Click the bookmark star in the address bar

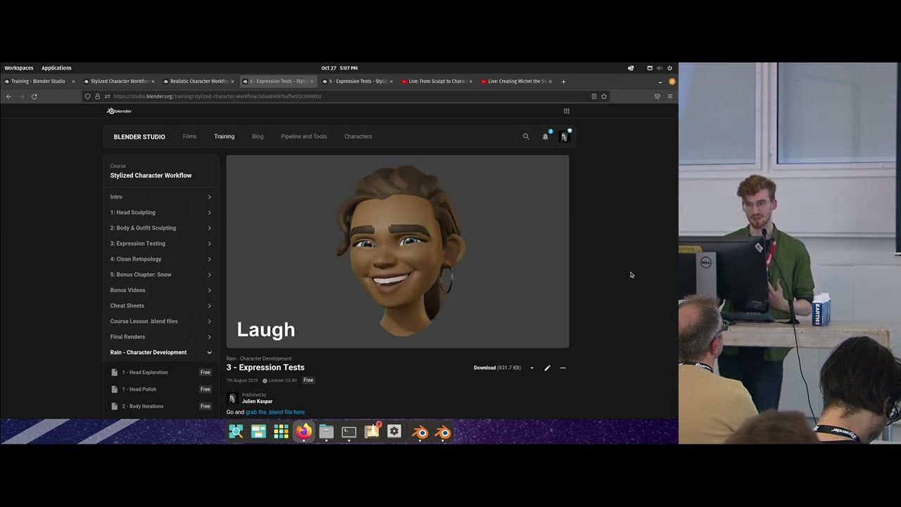[x=604, y=96]
